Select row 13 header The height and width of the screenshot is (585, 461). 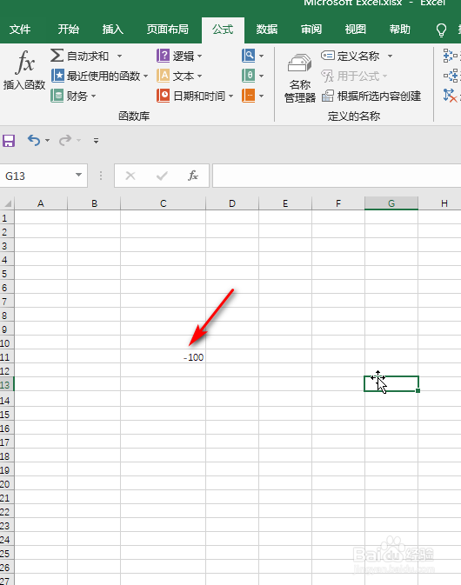(x=6, y=385)
